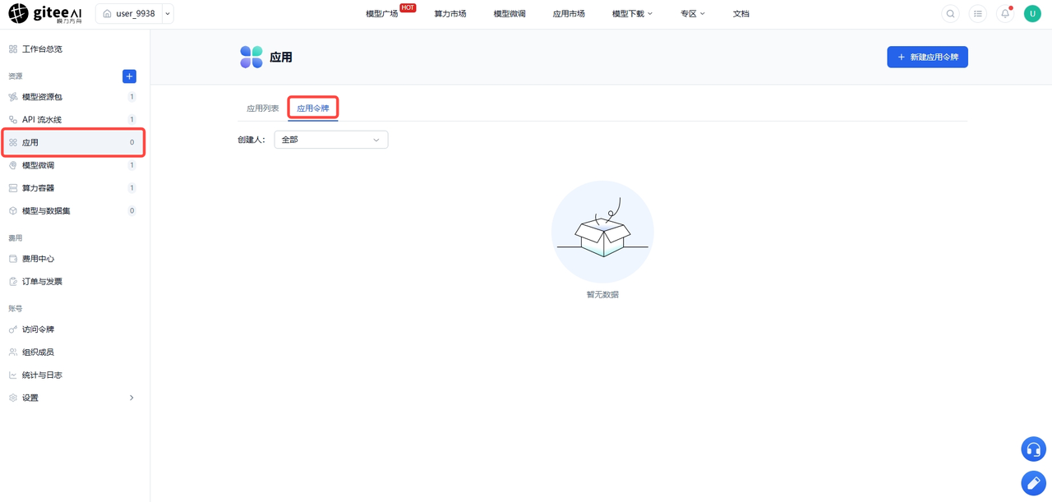The width and height of the screenshot is (1052, 502).
Task: Click the 费用中心 wallet icon
Action: pyautogui.click(x=13, y=259)
